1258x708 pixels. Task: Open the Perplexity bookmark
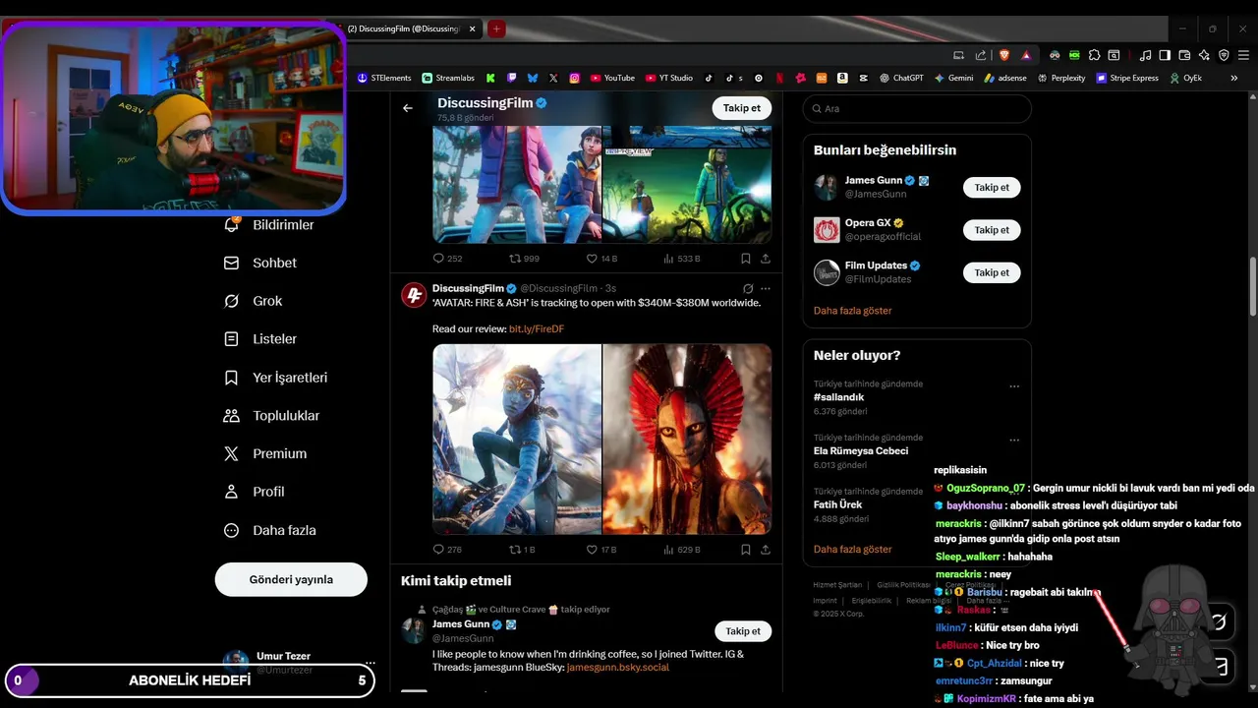[1060, 78]
